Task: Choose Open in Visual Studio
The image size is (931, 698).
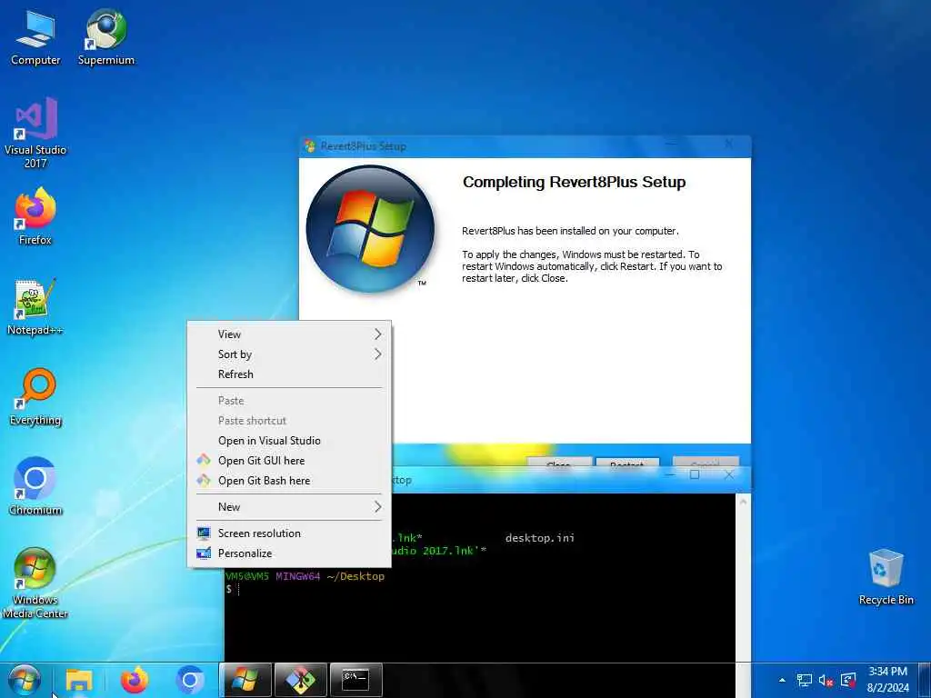Action: [289, 441]
